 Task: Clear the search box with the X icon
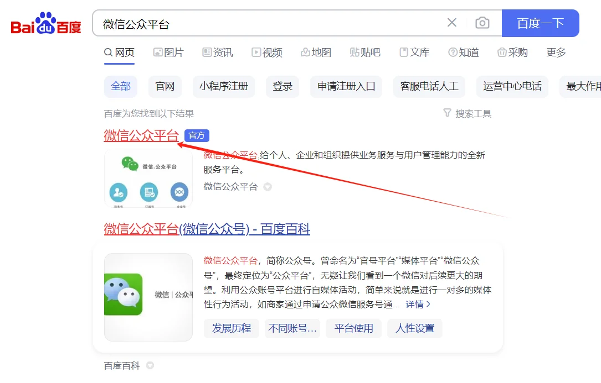click(452, 23)
